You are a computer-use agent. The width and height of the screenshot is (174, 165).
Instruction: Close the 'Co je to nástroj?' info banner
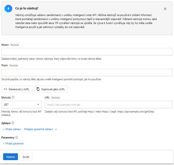pyautogui.click(x=165, y=9)
